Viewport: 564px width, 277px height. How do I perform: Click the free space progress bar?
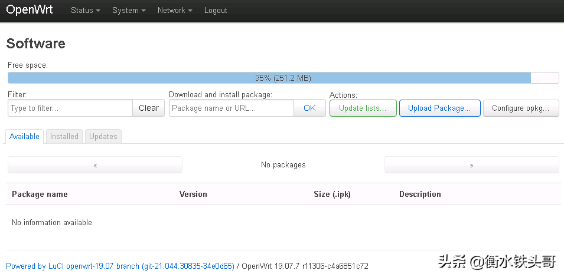[x=283, y=78]
